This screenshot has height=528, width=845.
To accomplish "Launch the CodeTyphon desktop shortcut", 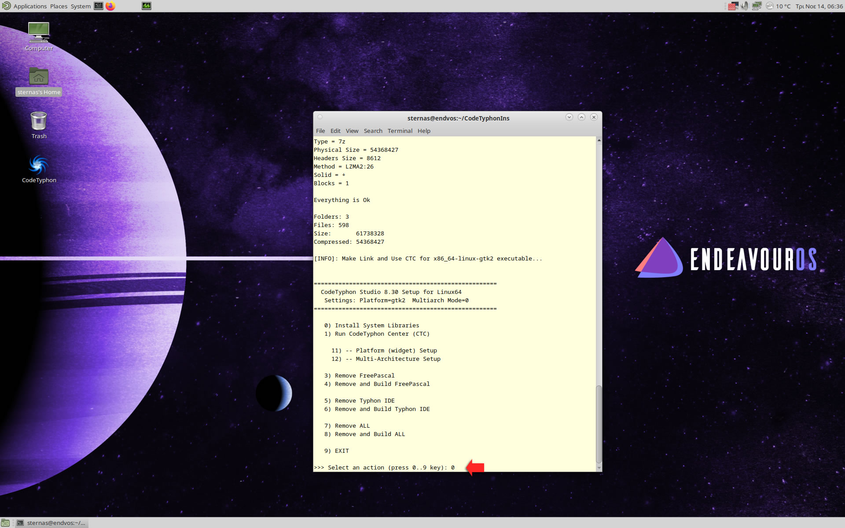I will tap(39, 169).
